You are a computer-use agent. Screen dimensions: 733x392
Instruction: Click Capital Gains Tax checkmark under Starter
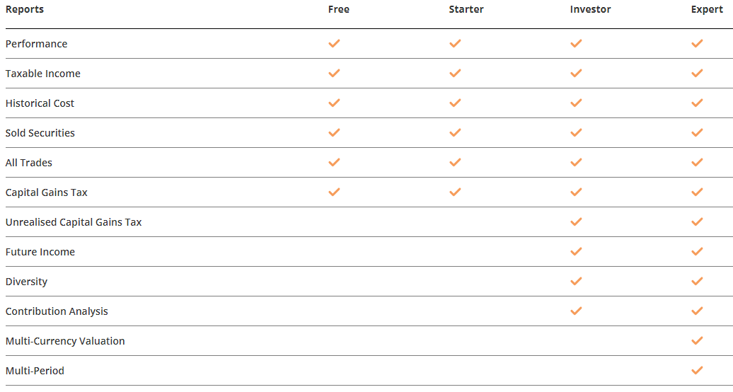[455, 192]
